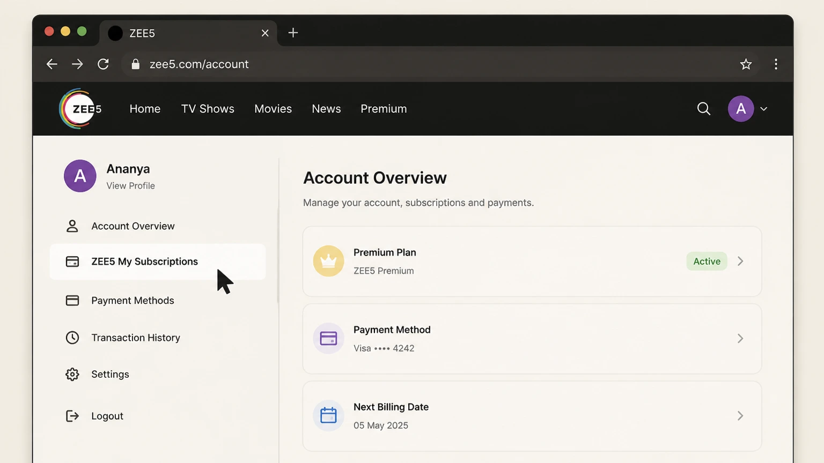The width and height of the screenshot is (824, 463).
Task: Click the Logout exit icon
Action: [x=72, y=416]
